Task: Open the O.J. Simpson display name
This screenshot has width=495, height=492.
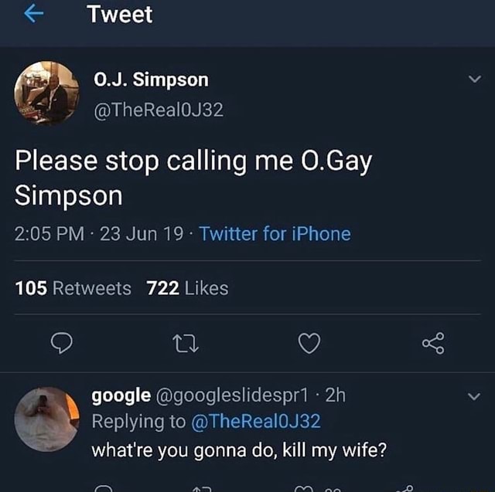Action: [152, 80]
